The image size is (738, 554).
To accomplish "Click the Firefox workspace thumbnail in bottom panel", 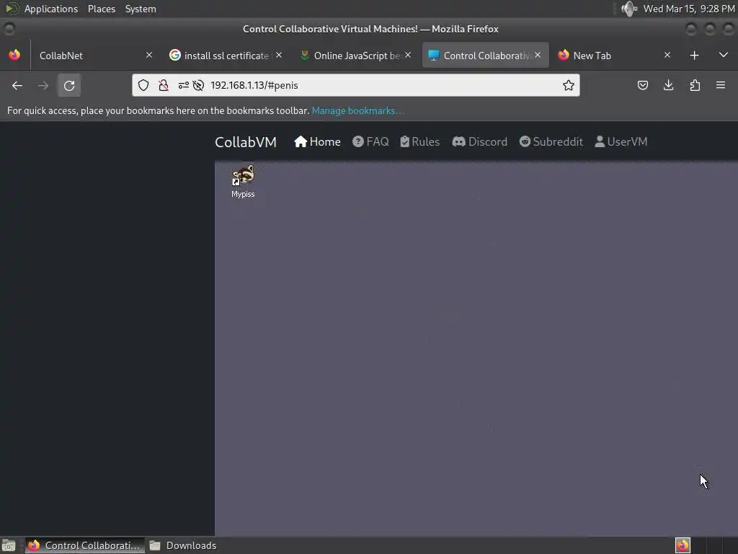I will tap(683, 545).
